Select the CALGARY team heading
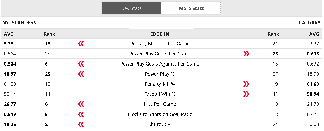Image resolution: width=324 pixels, height=131 pixels. click(310, 23)
